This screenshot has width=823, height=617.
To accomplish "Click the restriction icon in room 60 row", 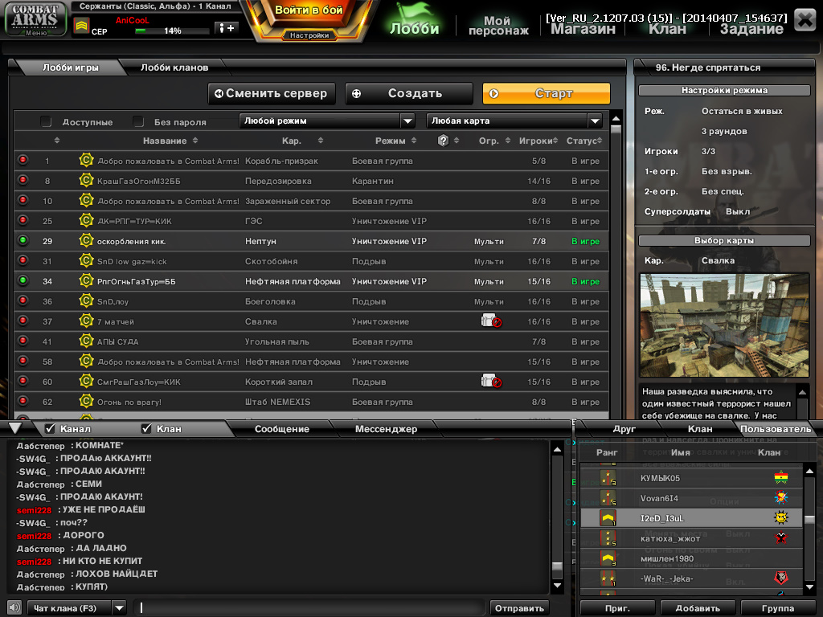I will click(491, 381).
